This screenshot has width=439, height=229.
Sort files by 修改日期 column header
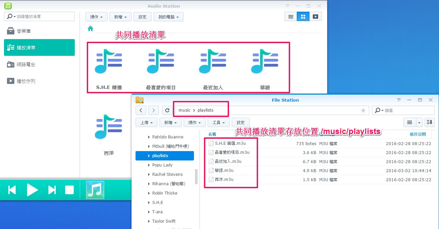pyautogui.click(x=418, y=134)
